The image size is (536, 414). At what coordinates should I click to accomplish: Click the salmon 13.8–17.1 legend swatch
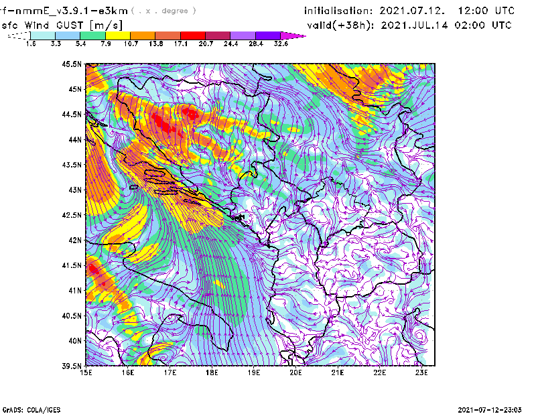point(168,36)
